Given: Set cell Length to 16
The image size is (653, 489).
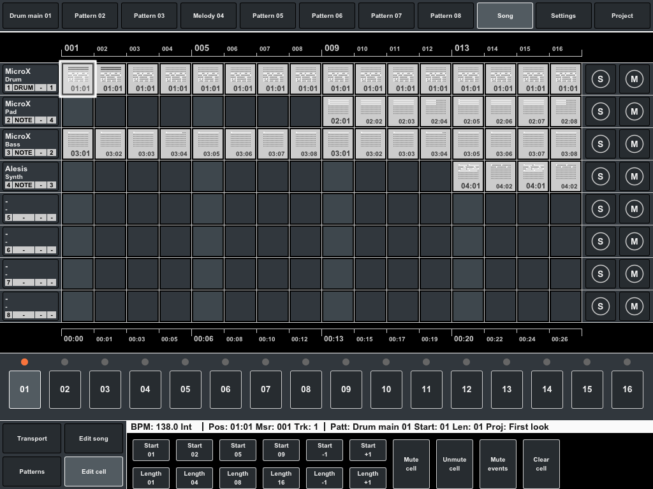Looking at the screenshot, I should (281, 478).
